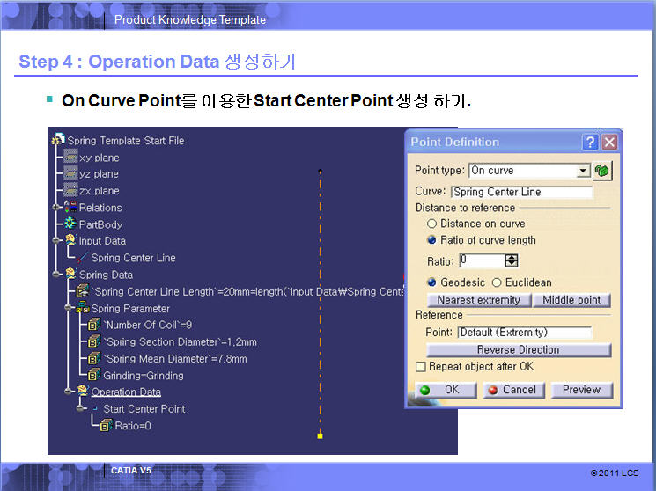Click the yellow point at line bottom

tap(320, 436)
